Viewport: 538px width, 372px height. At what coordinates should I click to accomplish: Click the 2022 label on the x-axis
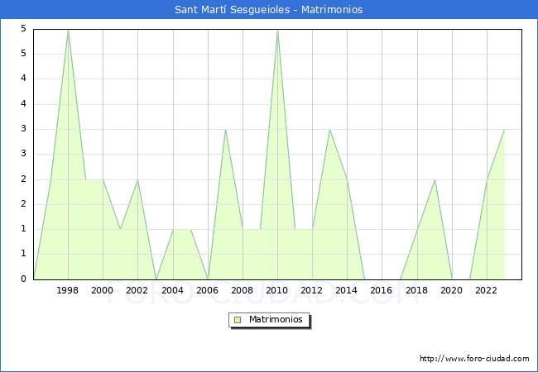[487, 290]
